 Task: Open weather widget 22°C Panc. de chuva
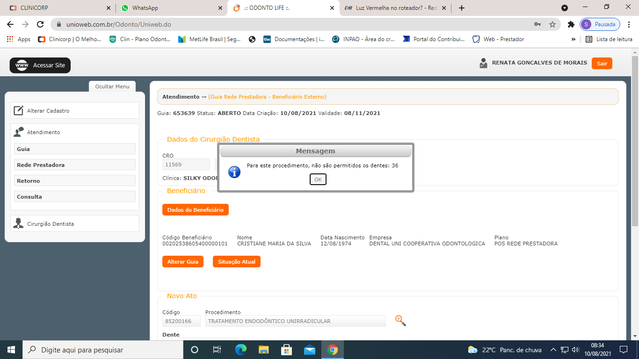coord(505,350)
